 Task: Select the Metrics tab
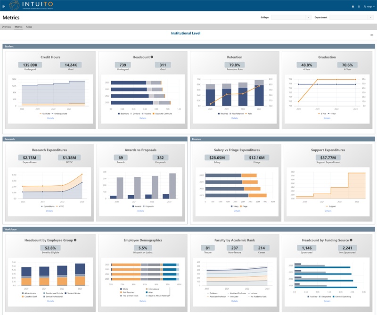click(x=18, y=27)
